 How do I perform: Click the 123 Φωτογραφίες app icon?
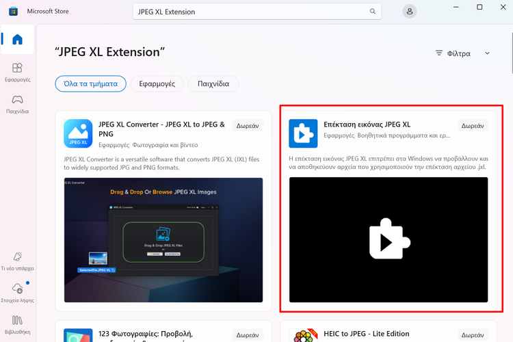pos(78,335)
